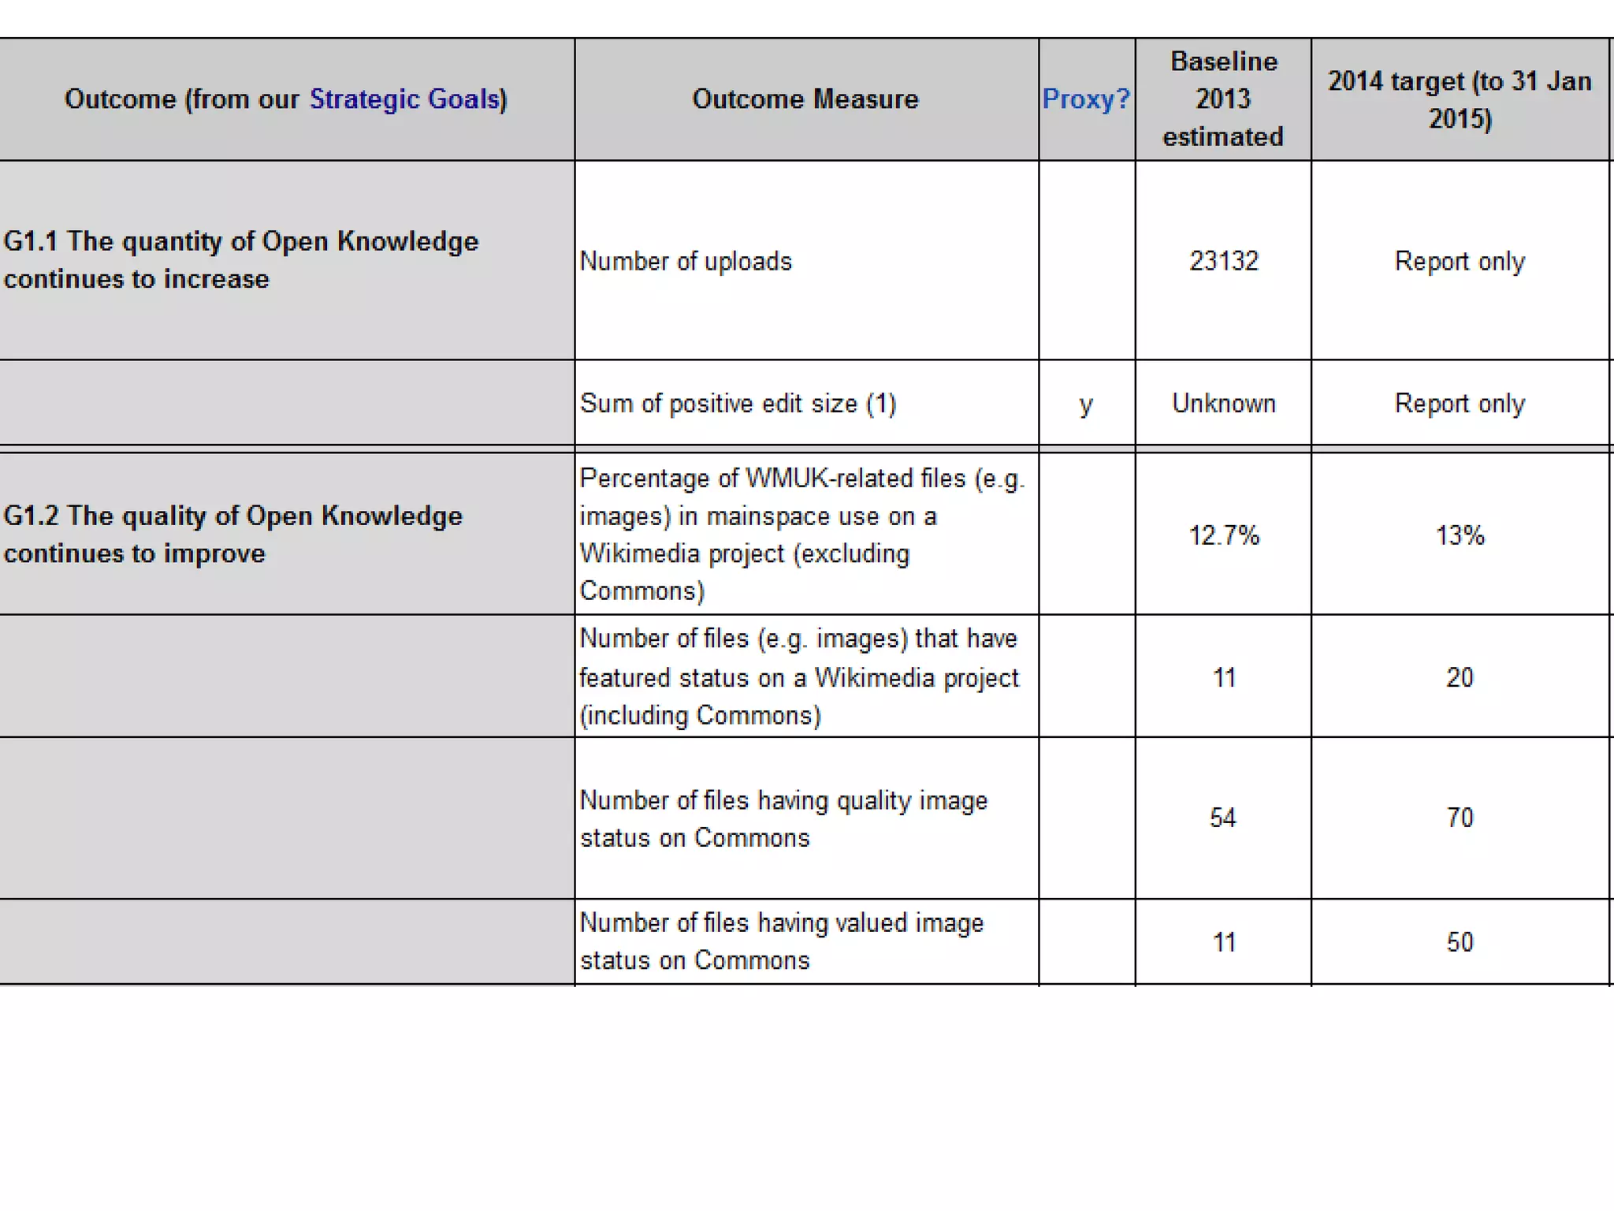Screen dimensions: 1614x1211
Task: Open the Strategic Goals link
Action: point(406,99)
